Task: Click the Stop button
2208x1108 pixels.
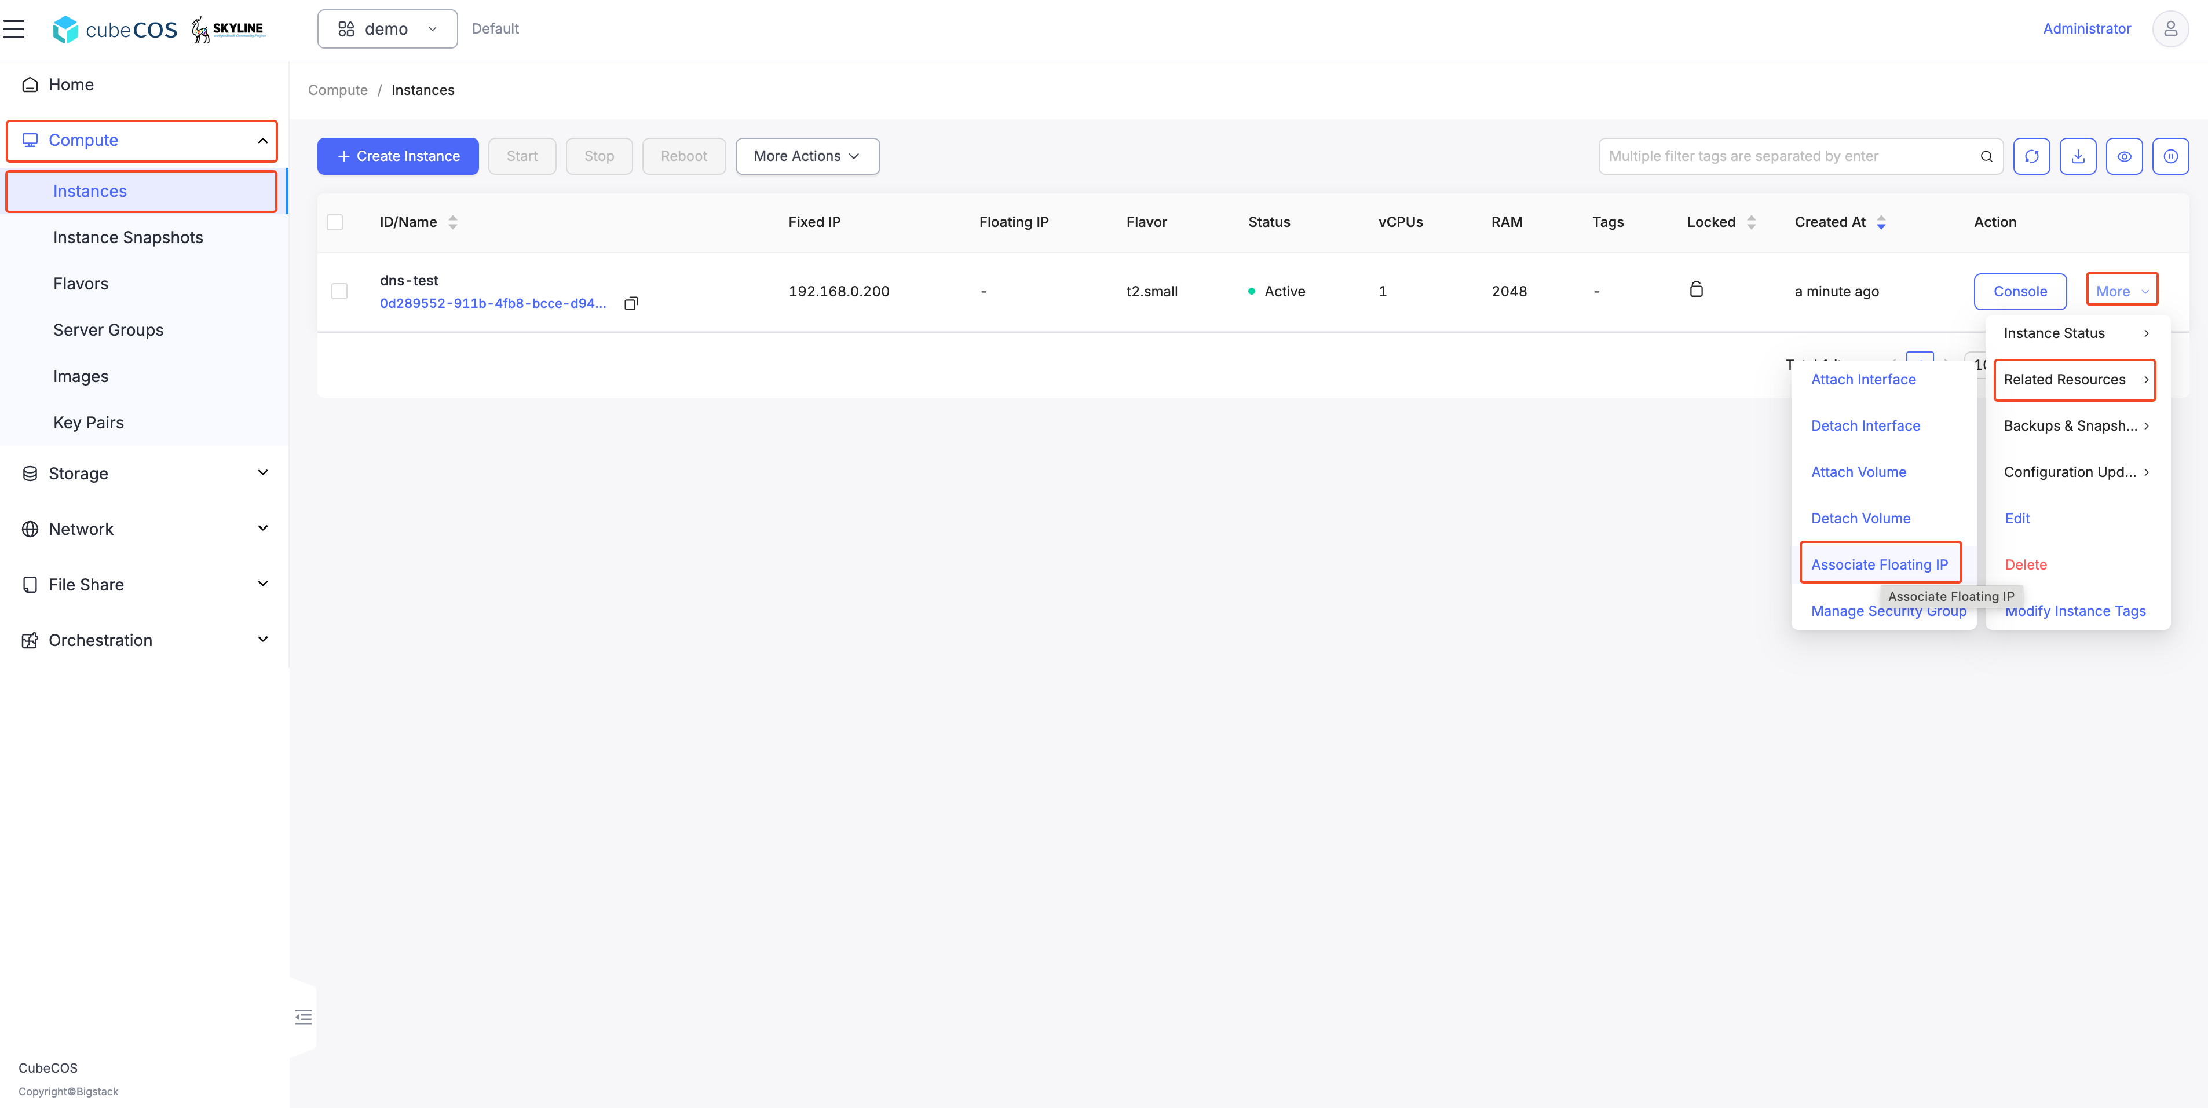Action: [599, 156]
